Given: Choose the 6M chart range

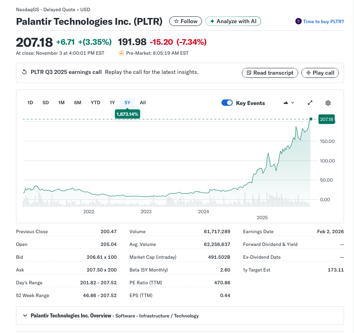Looking at the screenshot, I should point(77,103).
